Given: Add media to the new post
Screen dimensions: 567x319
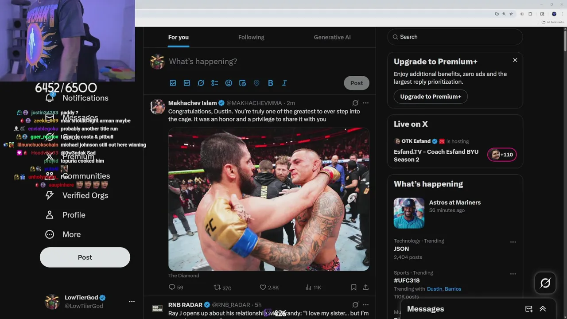Looking at the screenshot, I should (x=173, y=83).
